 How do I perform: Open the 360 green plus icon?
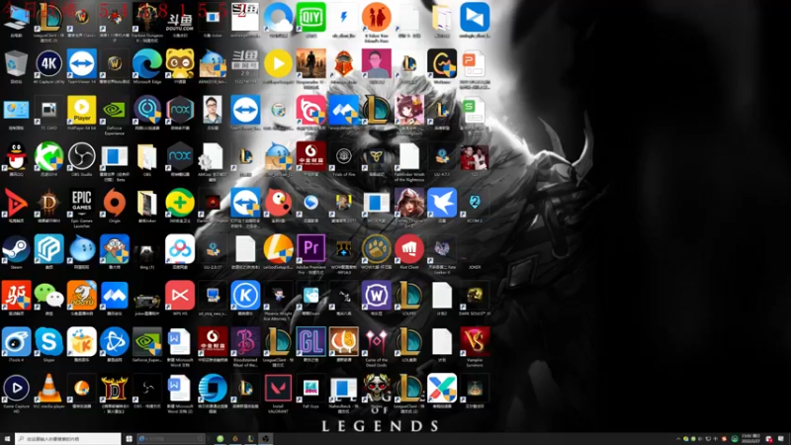pos(180,203)
